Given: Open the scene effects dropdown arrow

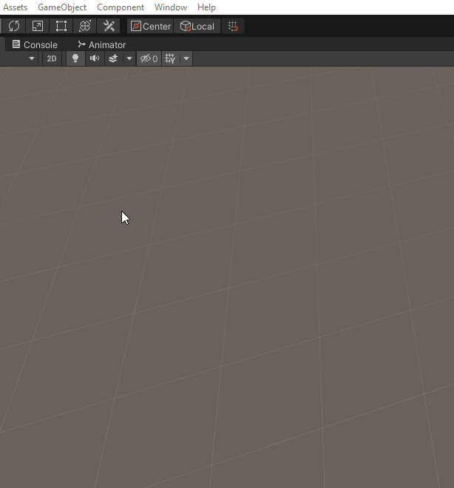Looking at the screenshot, I should pyautogui.click(x=129, y=58).
